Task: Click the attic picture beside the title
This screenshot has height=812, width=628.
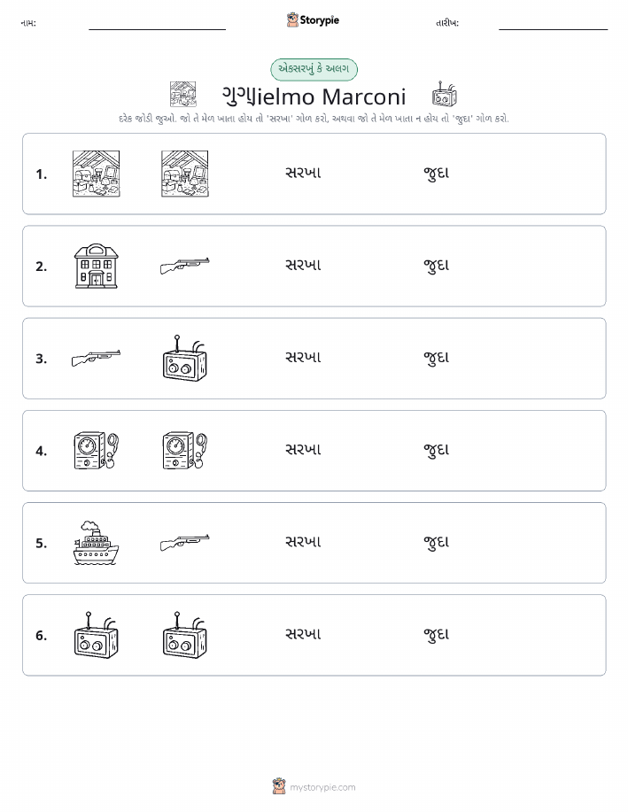Action: point(182,94)
